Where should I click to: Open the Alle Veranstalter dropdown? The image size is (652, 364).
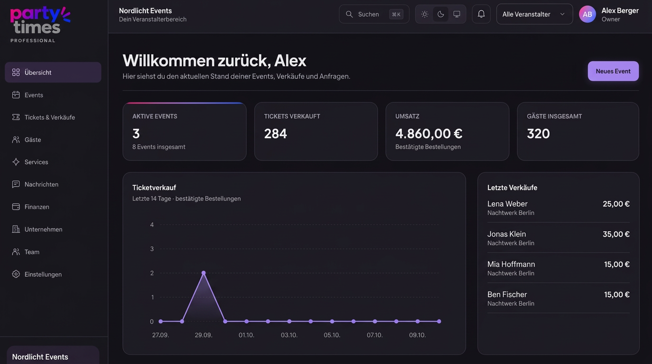tap(534, 14)
